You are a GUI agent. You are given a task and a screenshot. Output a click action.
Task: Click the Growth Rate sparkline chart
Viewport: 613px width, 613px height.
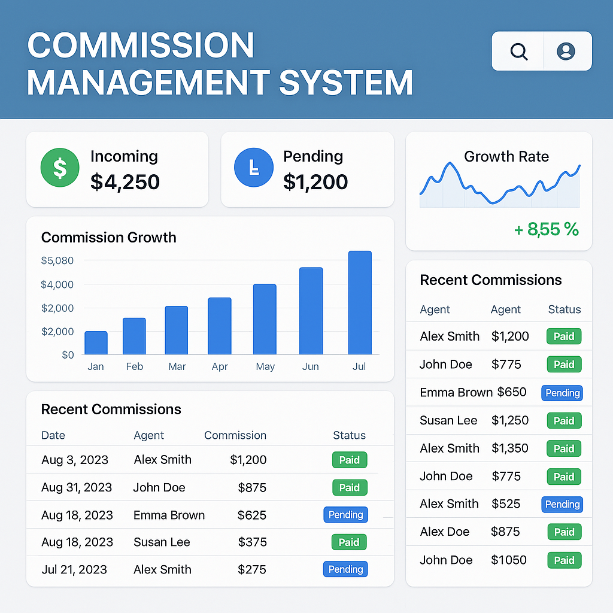click(499, 187)
